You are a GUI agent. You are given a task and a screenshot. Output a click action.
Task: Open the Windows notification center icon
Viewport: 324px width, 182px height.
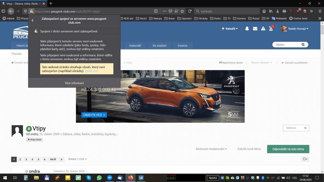(x=317, y=178)
